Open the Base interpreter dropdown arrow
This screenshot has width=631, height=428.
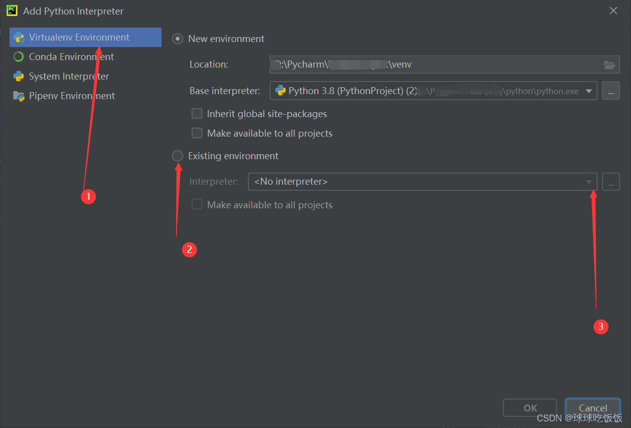(x=588, y=91)
